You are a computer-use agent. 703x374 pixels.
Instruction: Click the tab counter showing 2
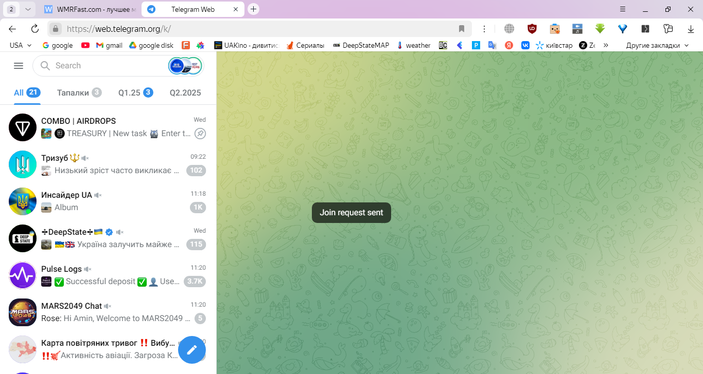coord(11,9)
